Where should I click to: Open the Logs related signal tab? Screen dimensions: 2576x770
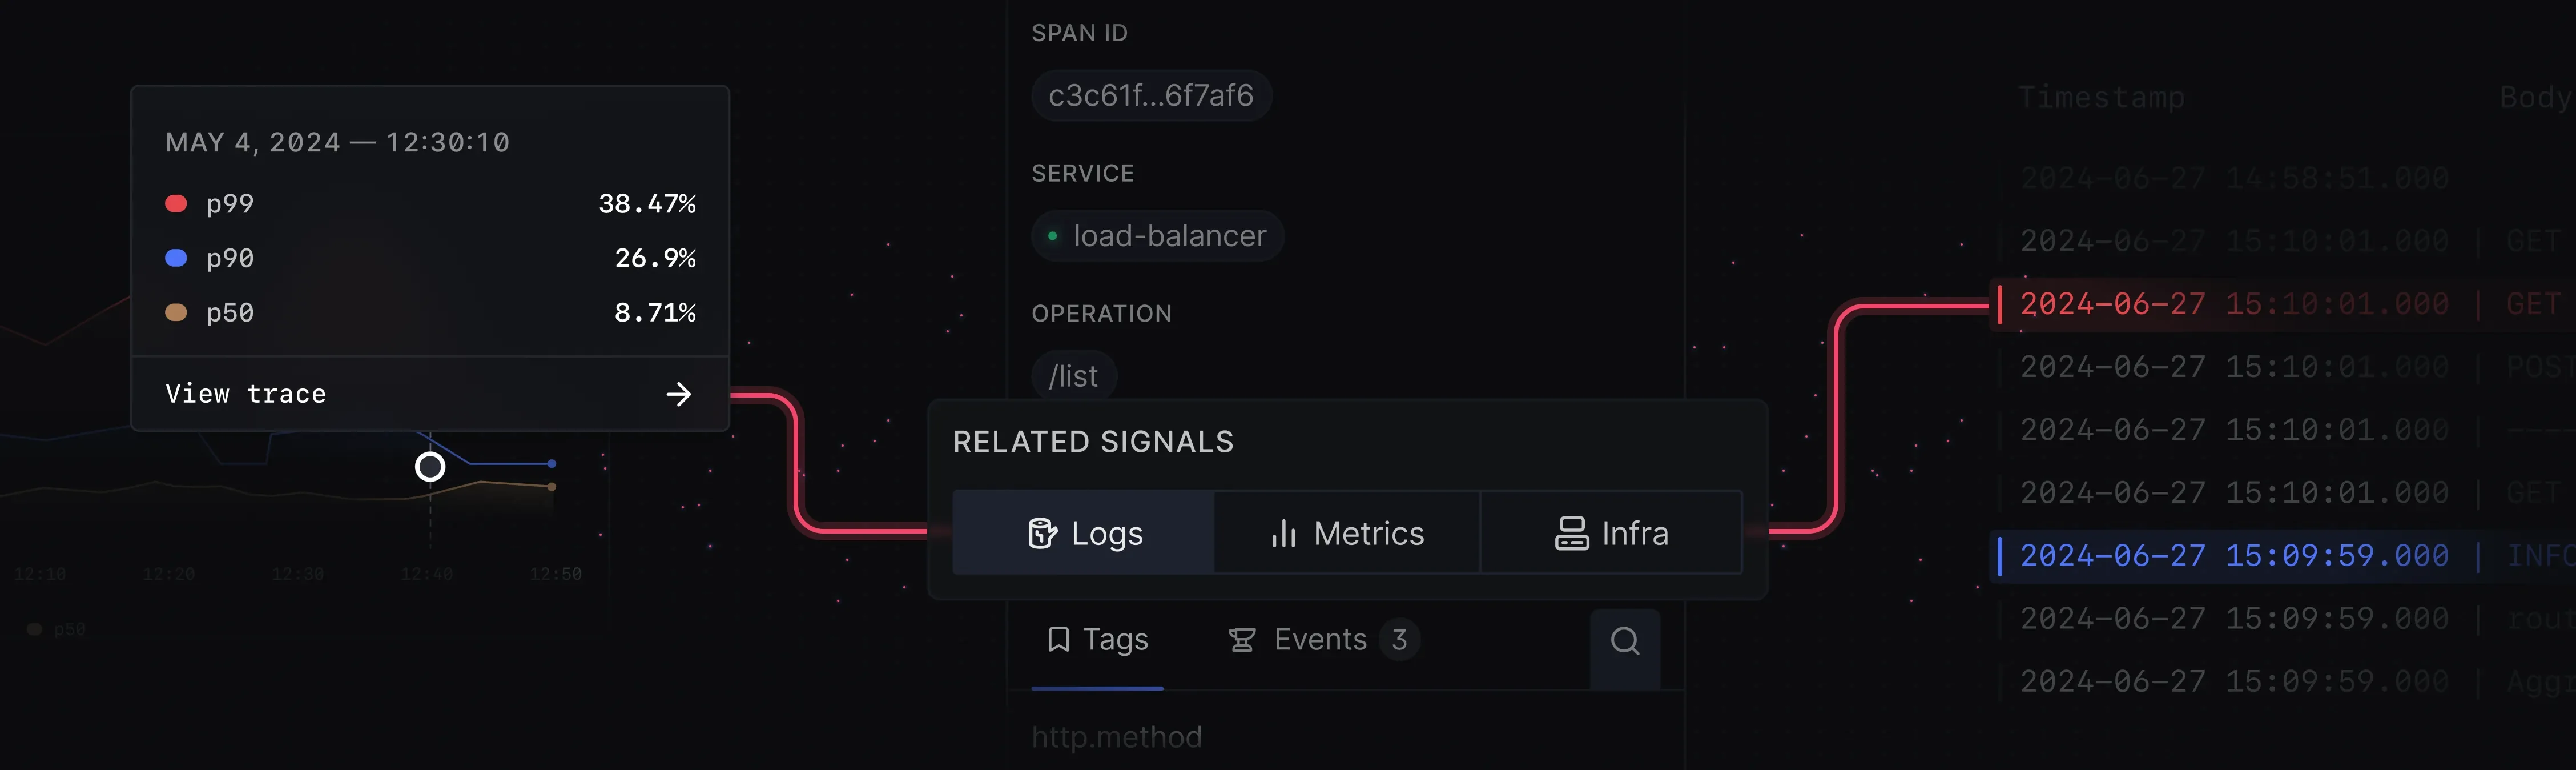[x=1084, y=533]
